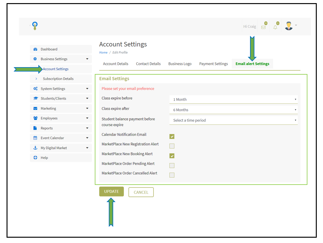This screenshot has width=323, height=243.
Task: Click the logo icon in the header
Action: pos(35,26)
